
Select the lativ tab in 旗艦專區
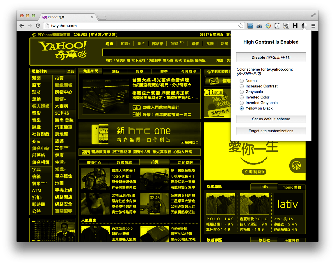[264, 187]
